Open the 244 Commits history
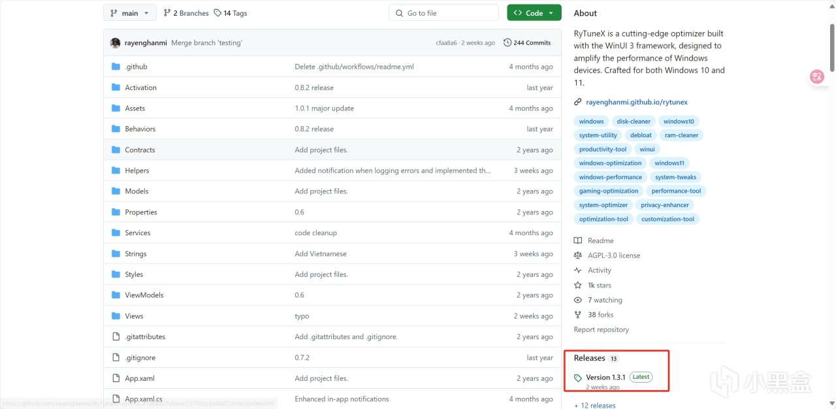Image resolution: width=836 pixels, height=409 pixels. point(527,42)
